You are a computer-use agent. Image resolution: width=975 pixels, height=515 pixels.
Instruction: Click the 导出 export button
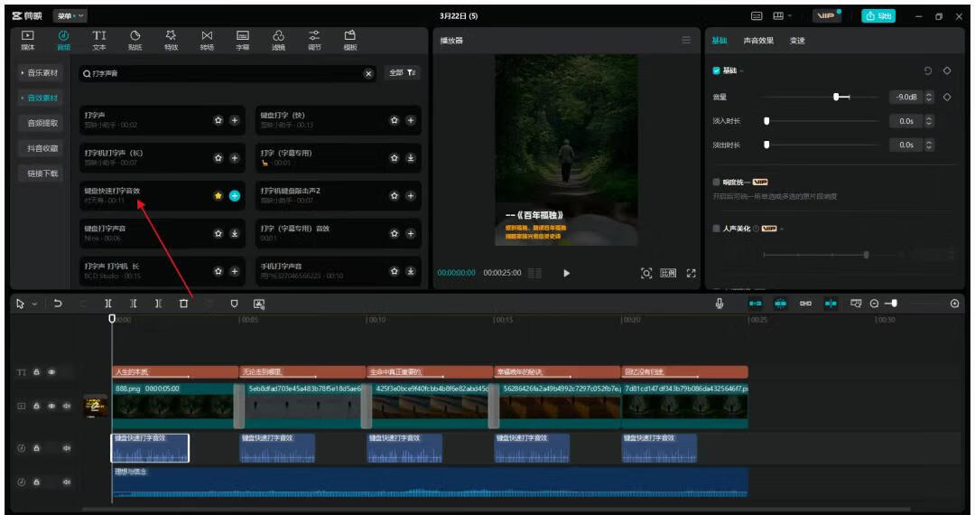coord(877,16)
